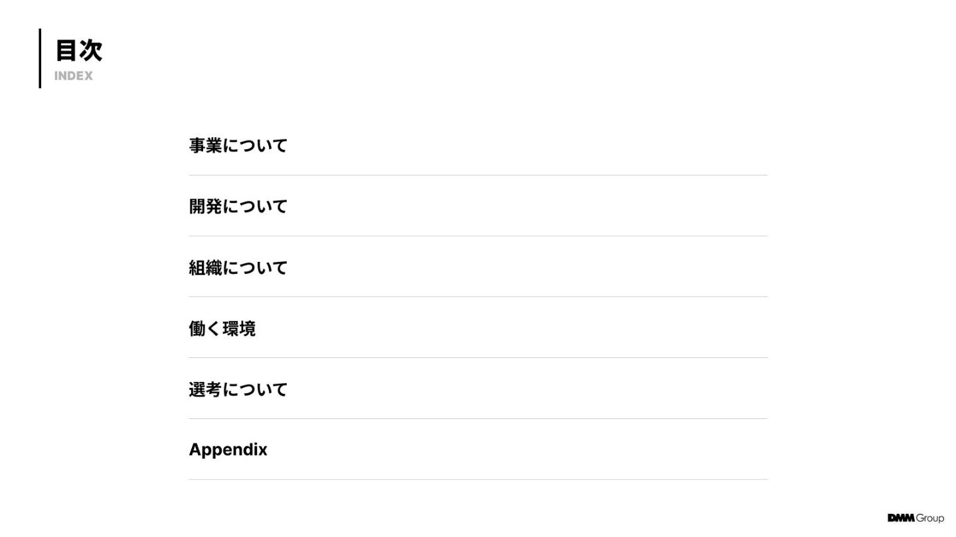Select the 目次 slide heading

[x=78, y=50]
